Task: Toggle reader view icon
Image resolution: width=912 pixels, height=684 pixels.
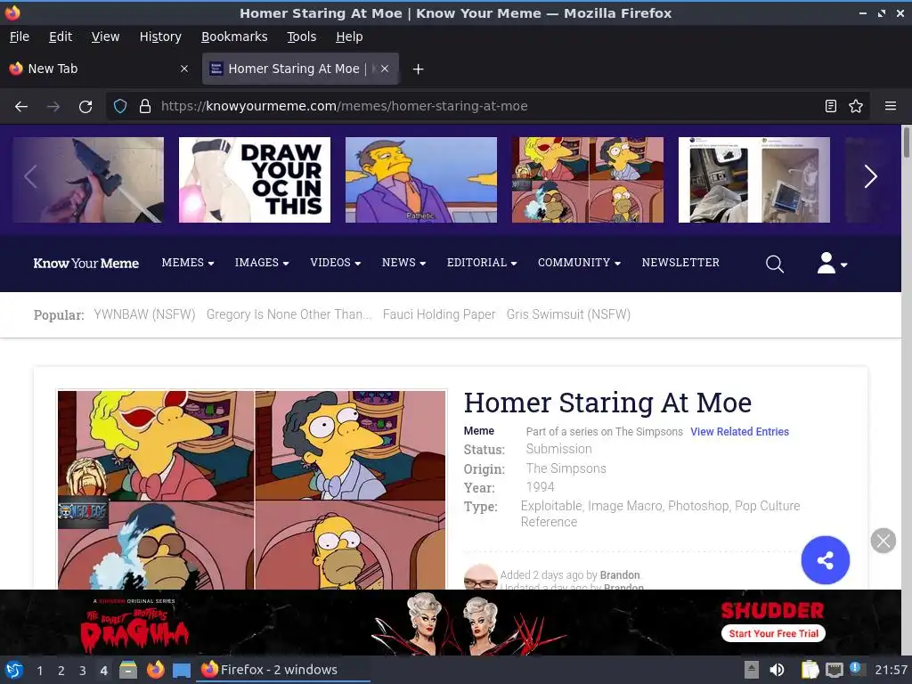Action: pyautogui.click(x=831, y=106)
